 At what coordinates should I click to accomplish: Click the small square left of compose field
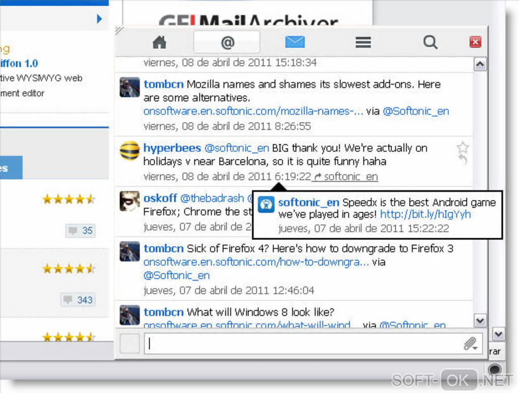[129, 344]
